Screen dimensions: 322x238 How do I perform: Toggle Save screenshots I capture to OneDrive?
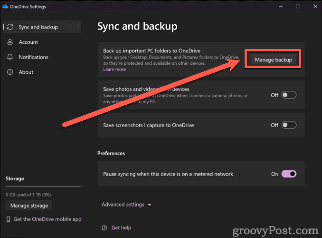[x=289, y=125]
